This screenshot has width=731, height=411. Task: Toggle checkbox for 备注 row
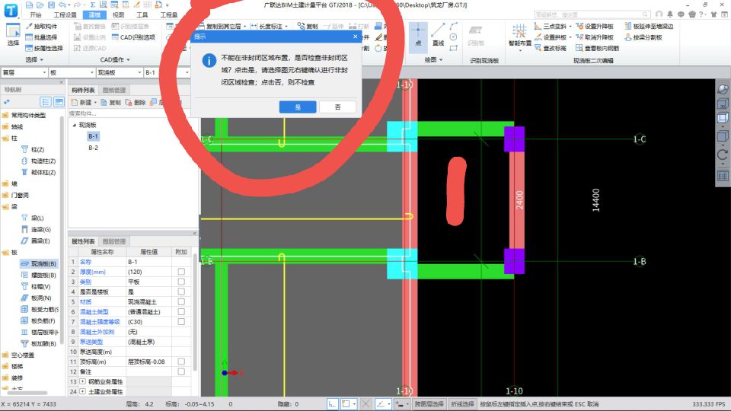point(181,372)
